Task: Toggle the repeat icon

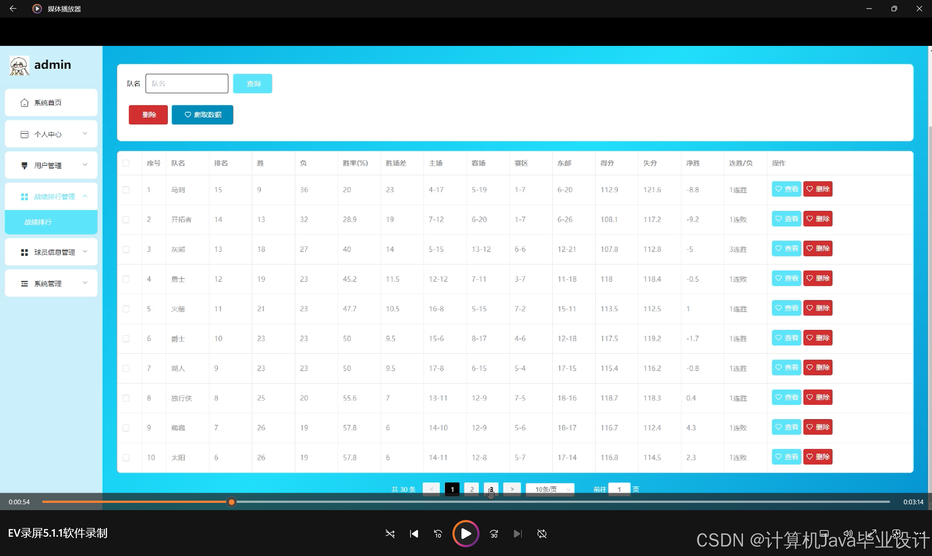Action: (x=542, y=533)
